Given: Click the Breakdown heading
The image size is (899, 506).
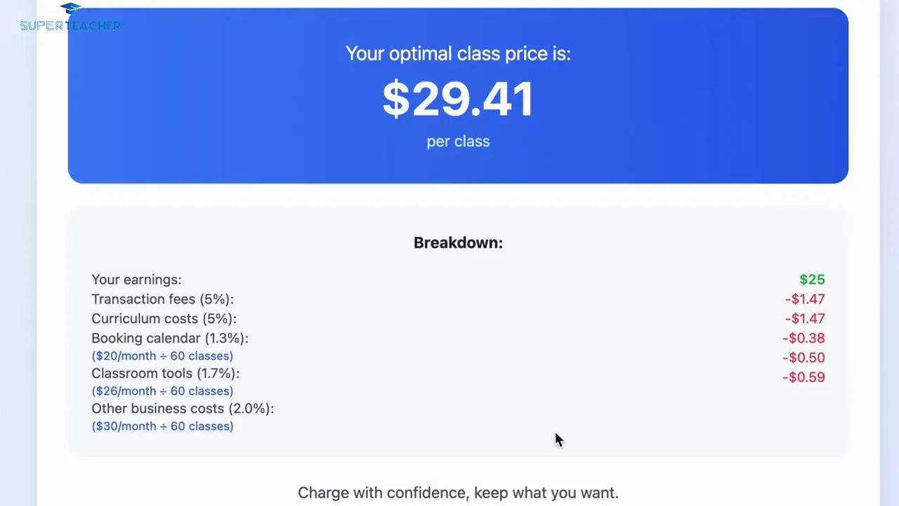Looking at the screenshot, I should [458, 242].
